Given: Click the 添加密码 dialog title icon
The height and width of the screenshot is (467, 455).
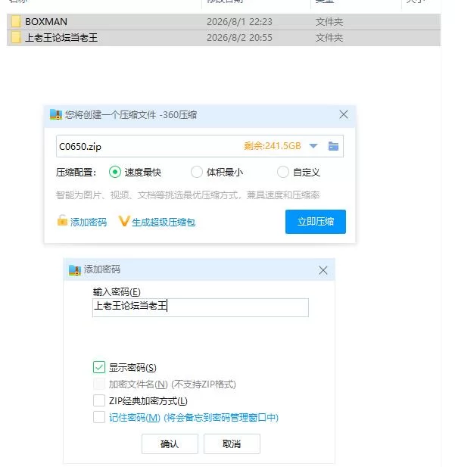Looking at the screenshot, I should (75, 270).
